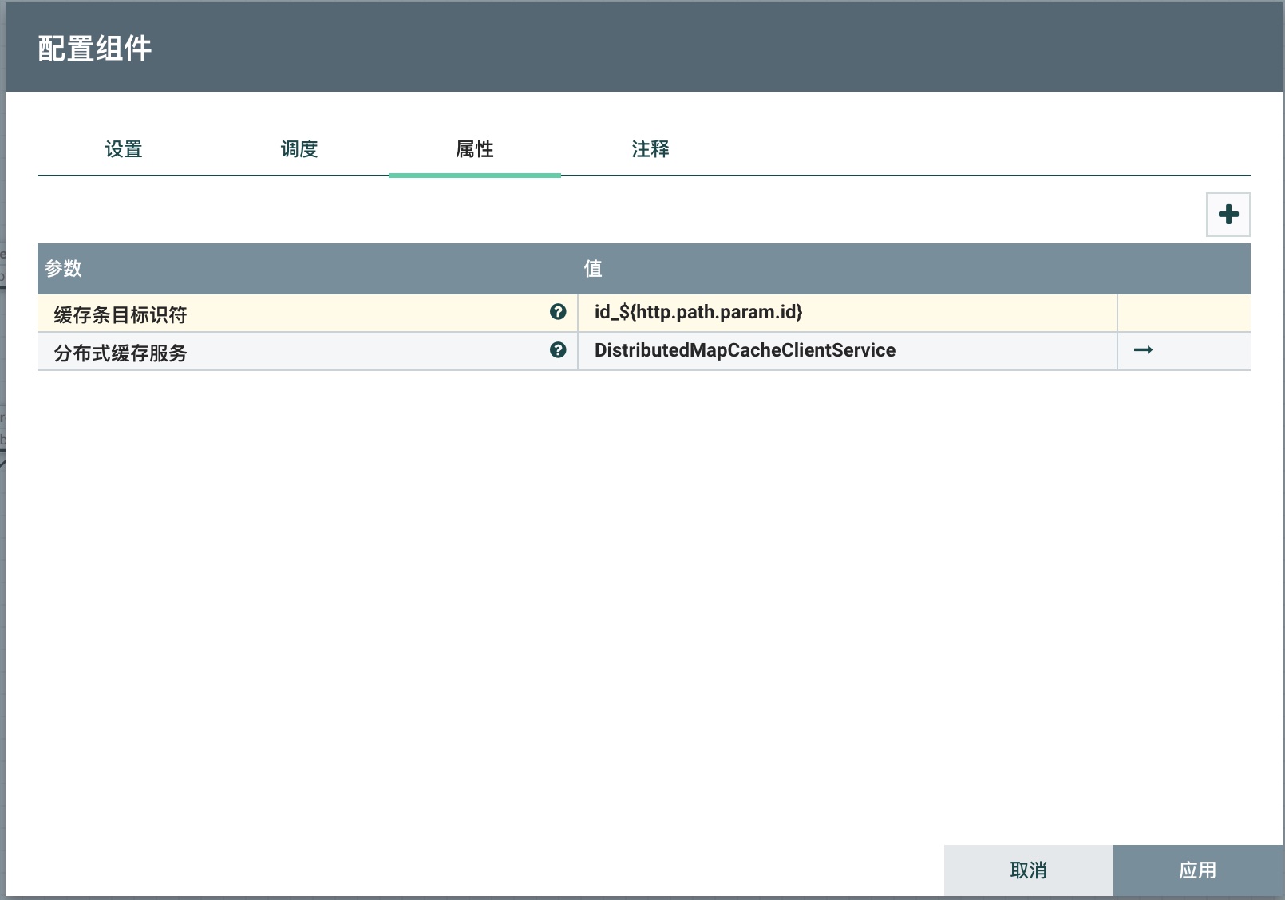Go to controller service via arrow icon
Screen dimensions: 1285x900
[1143, 350]
